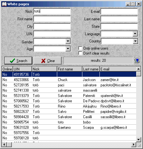Click the horizontal scrollbar right arrow
The image size is (143, 149).
pos(134,145)
